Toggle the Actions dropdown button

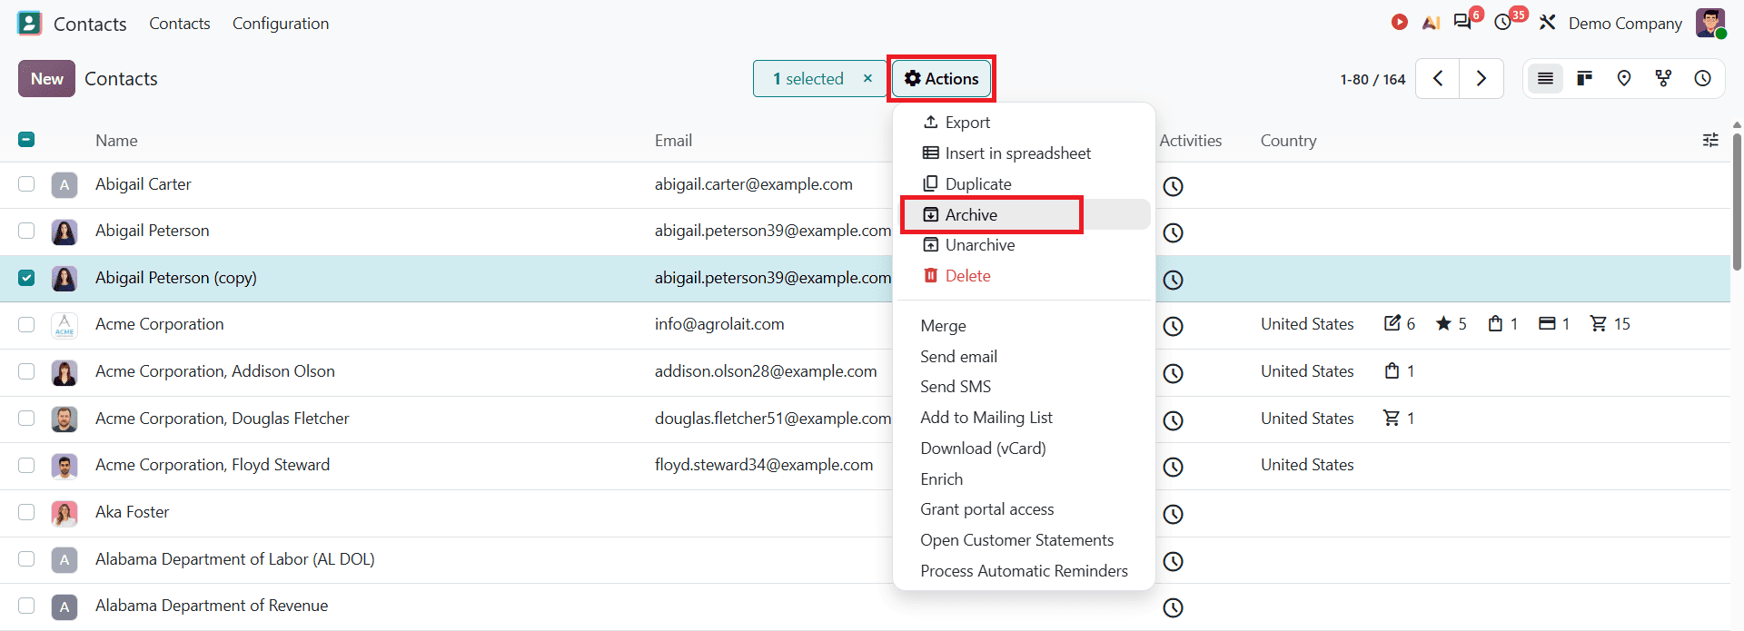[941, 79]
